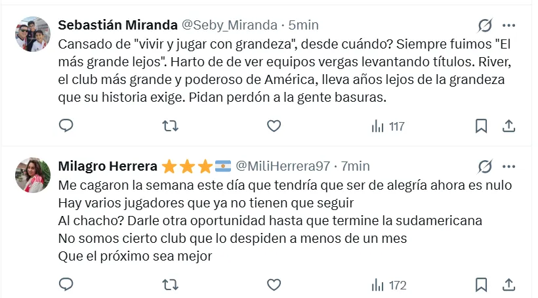Visit the @Seby_Miranda handle link
The image size is (538, 298).
pos(229,25)
